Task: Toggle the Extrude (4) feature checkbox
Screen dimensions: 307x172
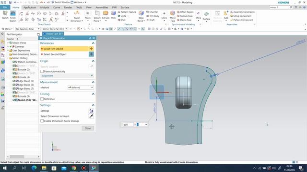Action: pyautogui.click(x=14, y=77)
